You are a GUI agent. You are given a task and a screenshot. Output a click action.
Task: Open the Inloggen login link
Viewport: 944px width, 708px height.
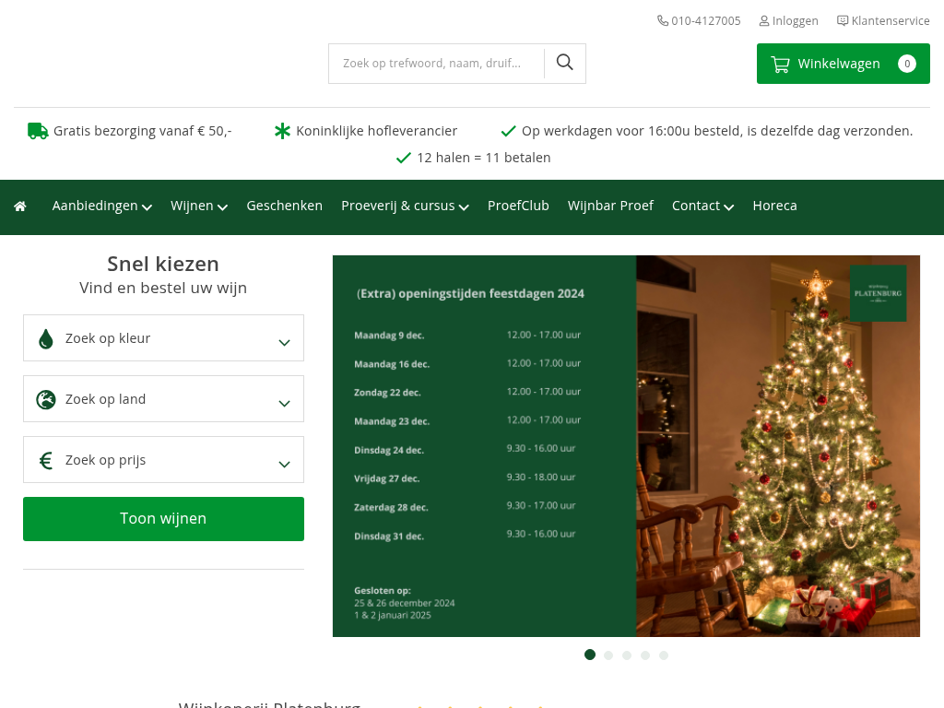788,20
